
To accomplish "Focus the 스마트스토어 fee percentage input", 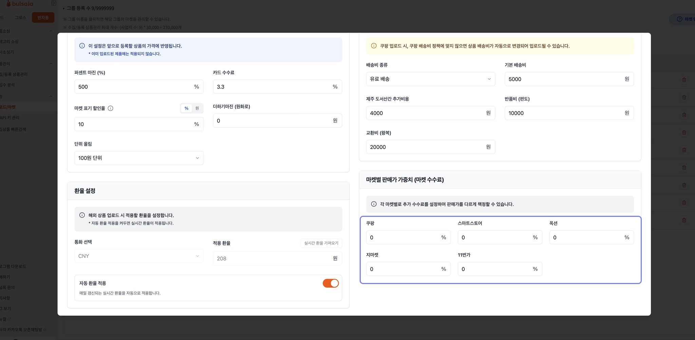I will click(x=500, y=238).
